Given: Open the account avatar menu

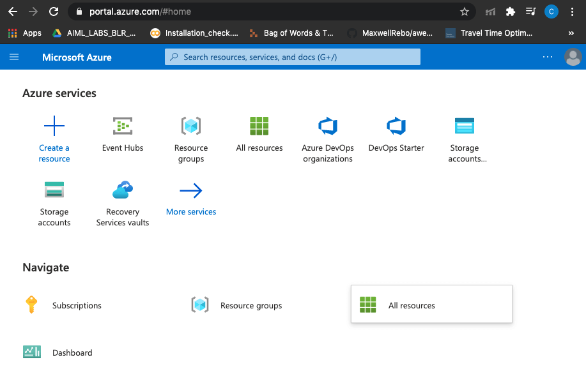Looking at the screenshot, I should pyautogui.click(x=572, y=57).
